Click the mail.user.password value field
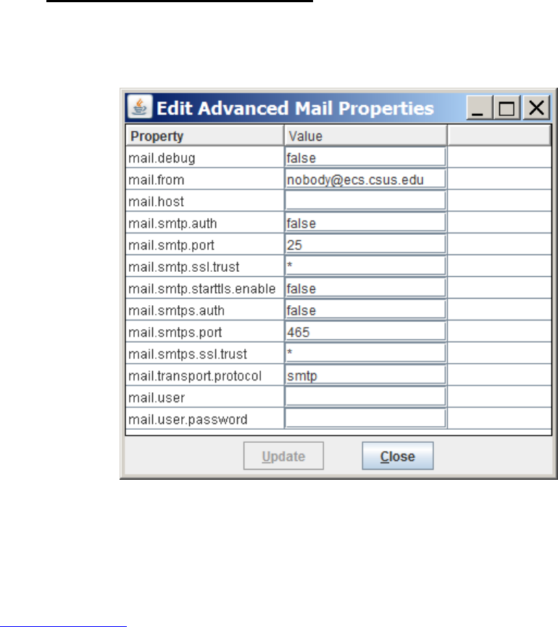The image size is (558, 627). click(x=365, y=419)
